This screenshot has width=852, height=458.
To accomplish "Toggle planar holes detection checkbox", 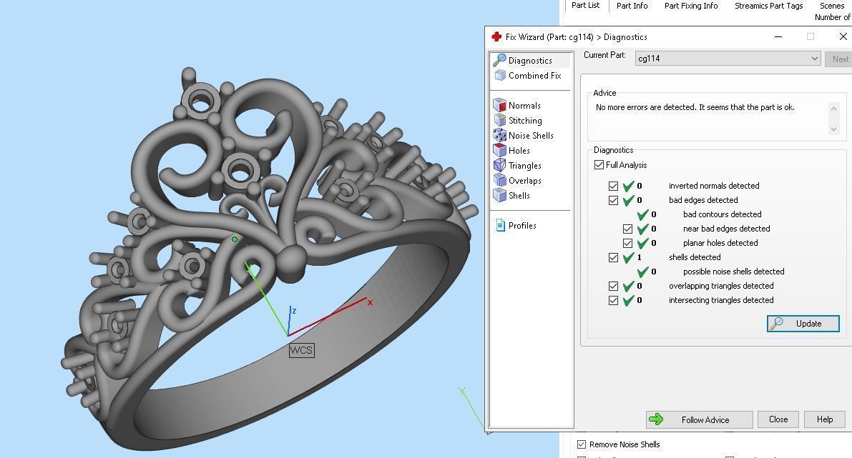I will pyautogui.click(x=627, y=243).
